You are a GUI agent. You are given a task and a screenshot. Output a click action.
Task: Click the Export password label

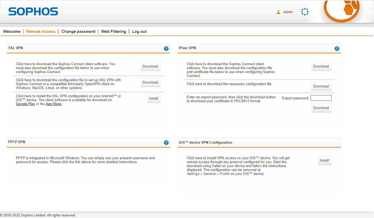click(x=295, y=98)
